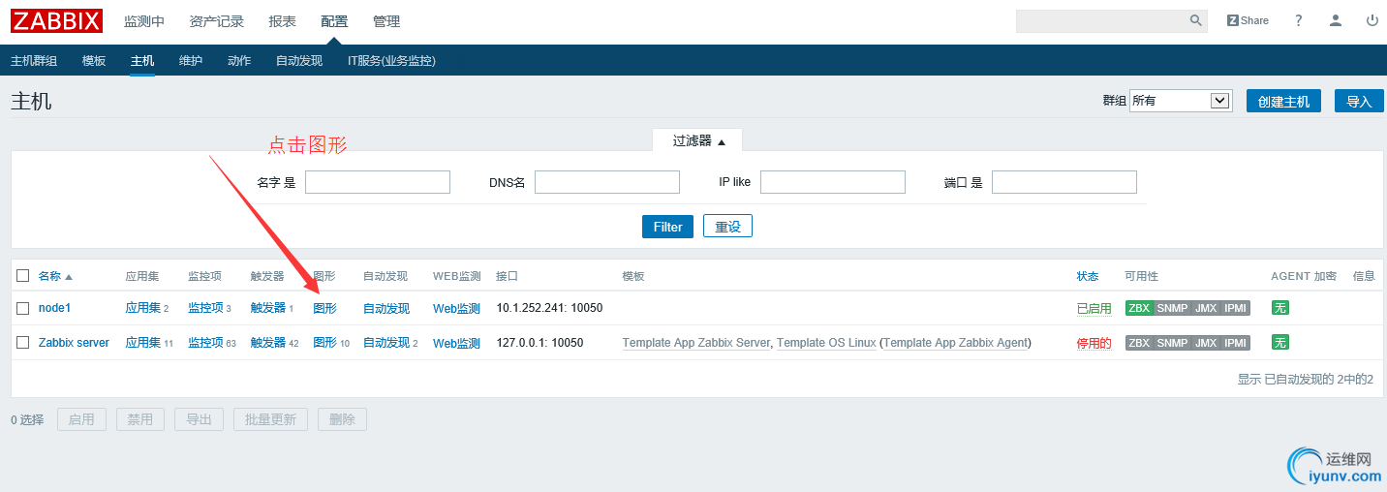The width and height of the screenshot is (1387, 492).
Task: Focus the 端口 是 filter field
Action: tap(1064, 182)
